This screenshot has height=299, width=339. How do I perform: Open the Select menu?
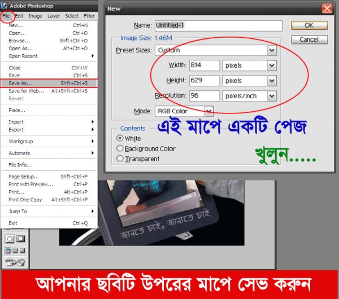tap(72, 16)
